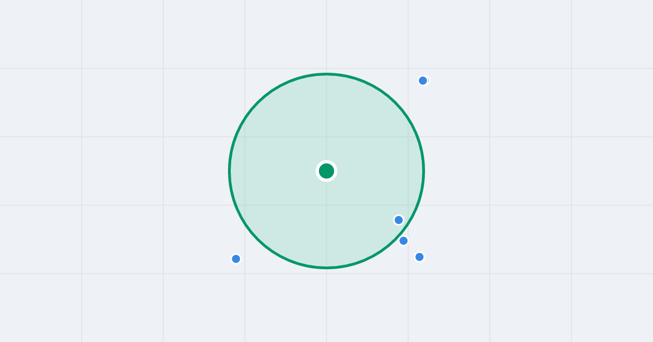Click the green center point marker

[x=326, y=171]
